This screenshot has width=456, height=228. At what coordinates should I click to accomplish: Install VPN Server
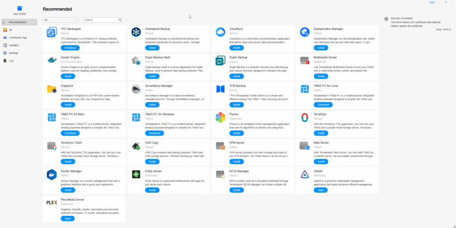coord(237,162)
